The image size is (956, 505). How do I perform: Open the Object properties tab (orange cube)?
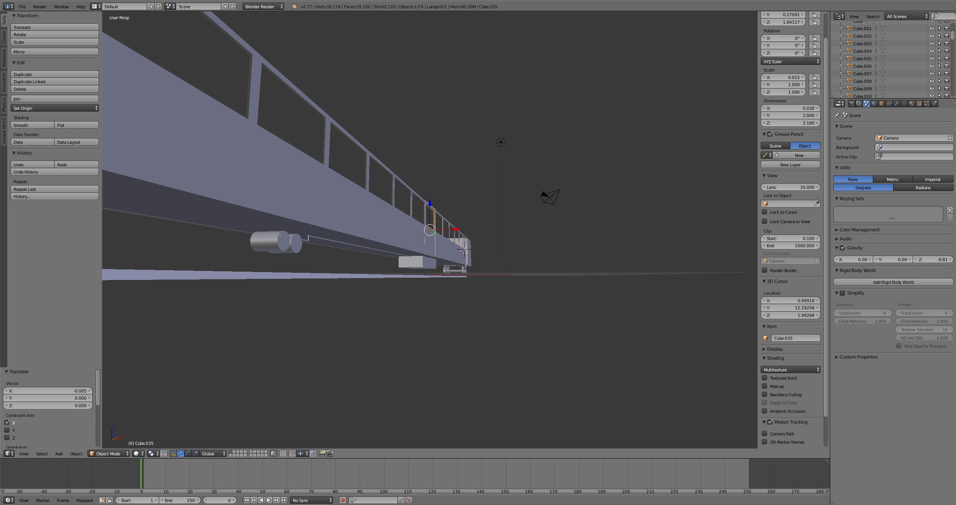pyautogui.click(x=881, y=103)
